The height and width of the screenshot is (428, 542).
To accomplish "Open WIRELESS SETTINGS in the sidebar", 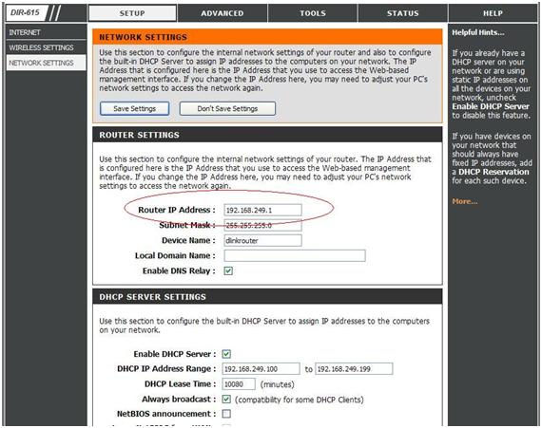I will coord(46,47).
